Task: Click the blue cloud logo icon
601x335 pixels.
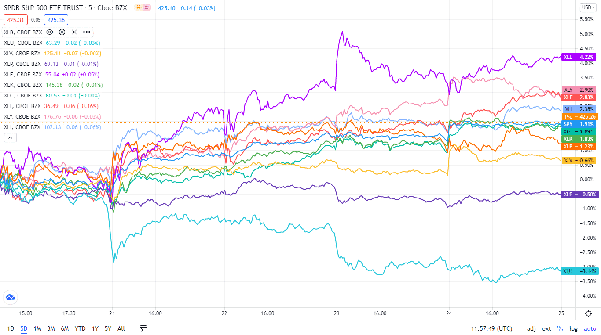Action: 10,297
